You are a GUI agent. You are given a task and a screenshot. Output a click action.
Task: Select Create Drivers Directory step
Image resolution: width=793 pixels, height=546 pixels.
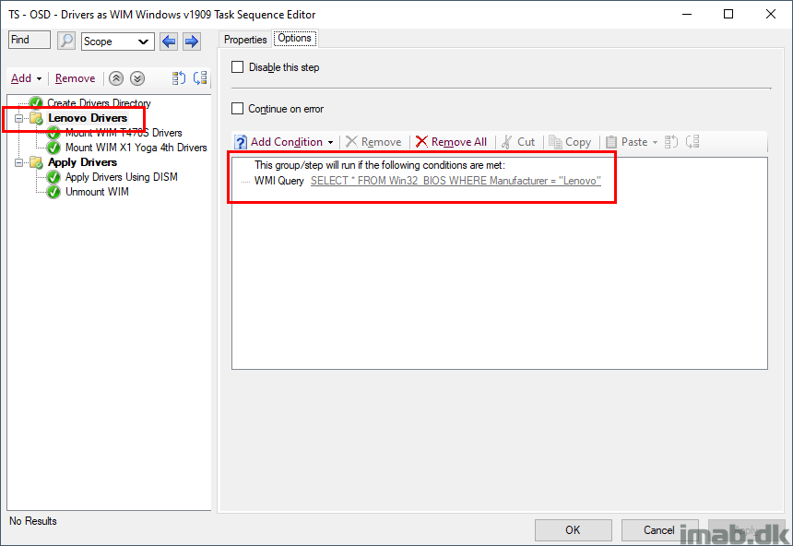100,103
